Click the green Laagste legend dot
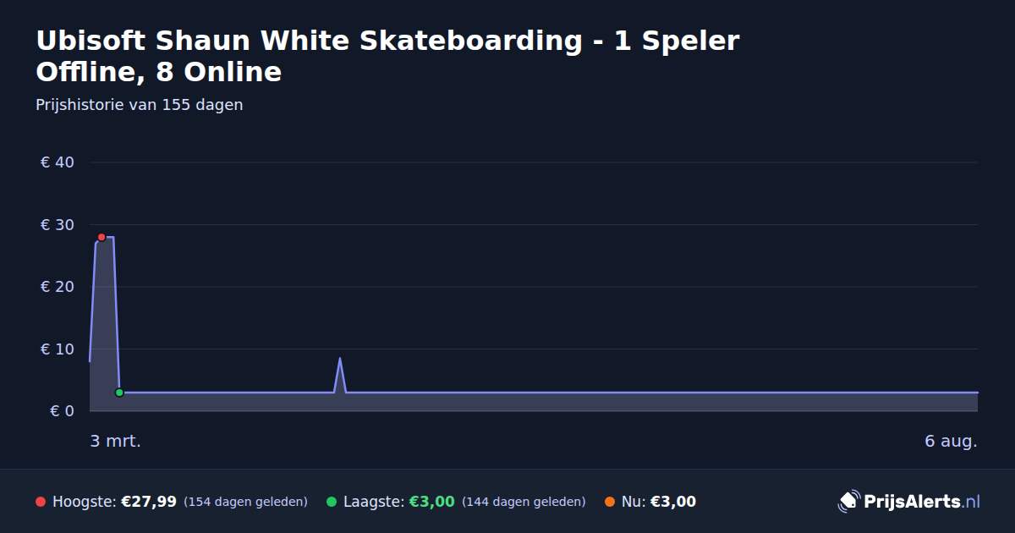This screenshot has height=533, width=1015. 332,502
